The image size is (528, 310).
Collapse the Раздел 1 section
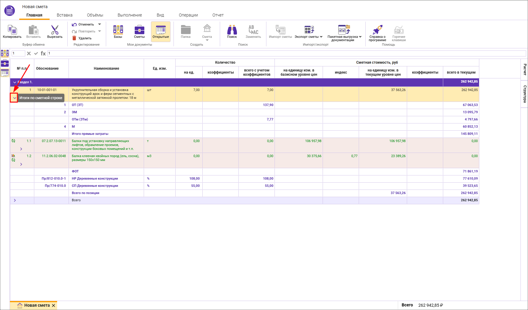pos(15,82)
